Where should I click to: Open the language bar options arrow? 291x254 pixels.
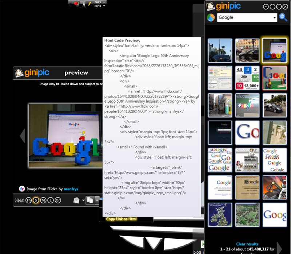[104, 6]
